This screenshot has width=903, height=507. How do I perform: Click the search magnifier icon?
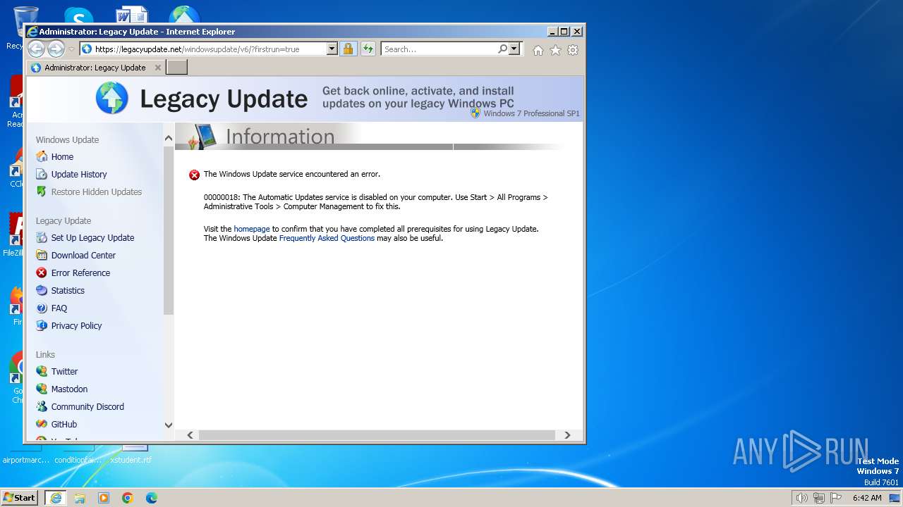(x=502, y=49)
